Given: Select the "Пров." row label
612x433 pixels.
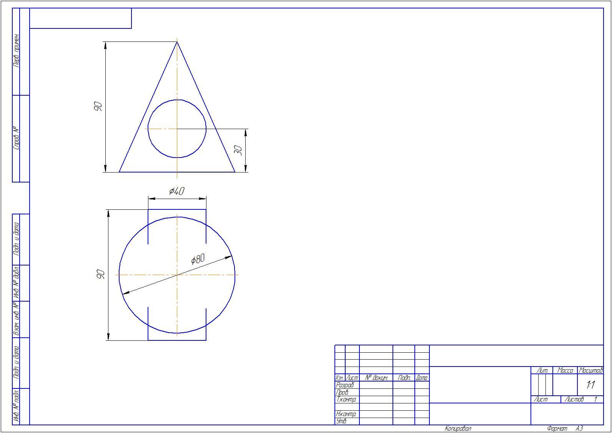Looking at the screenshot, I should (342, 392).
